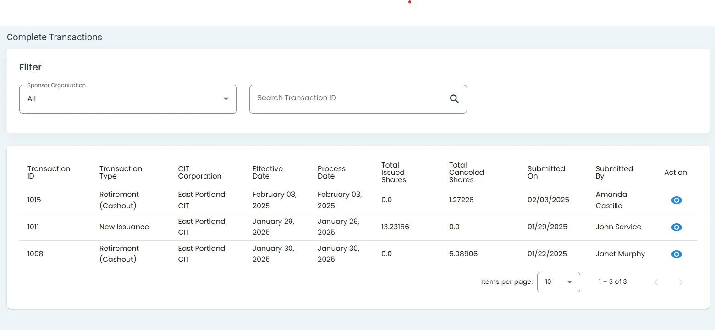This screenshot has height=330, width=715.
Task: Select the Total Issued Shares header
Action: 393,173
